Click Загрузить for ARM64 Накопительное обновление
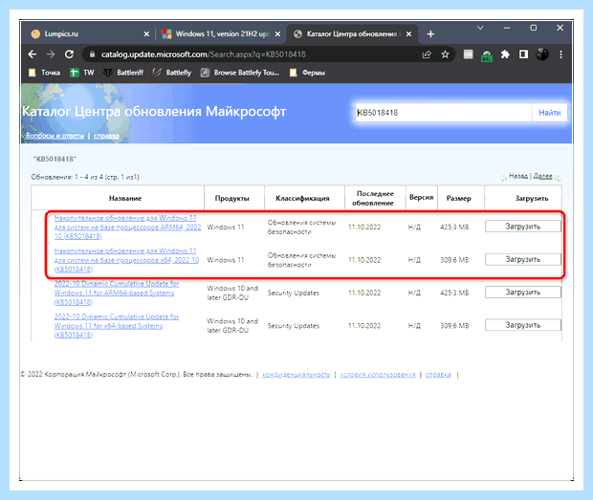Screen dimensions: 593x500 click(x=523, y=227)
